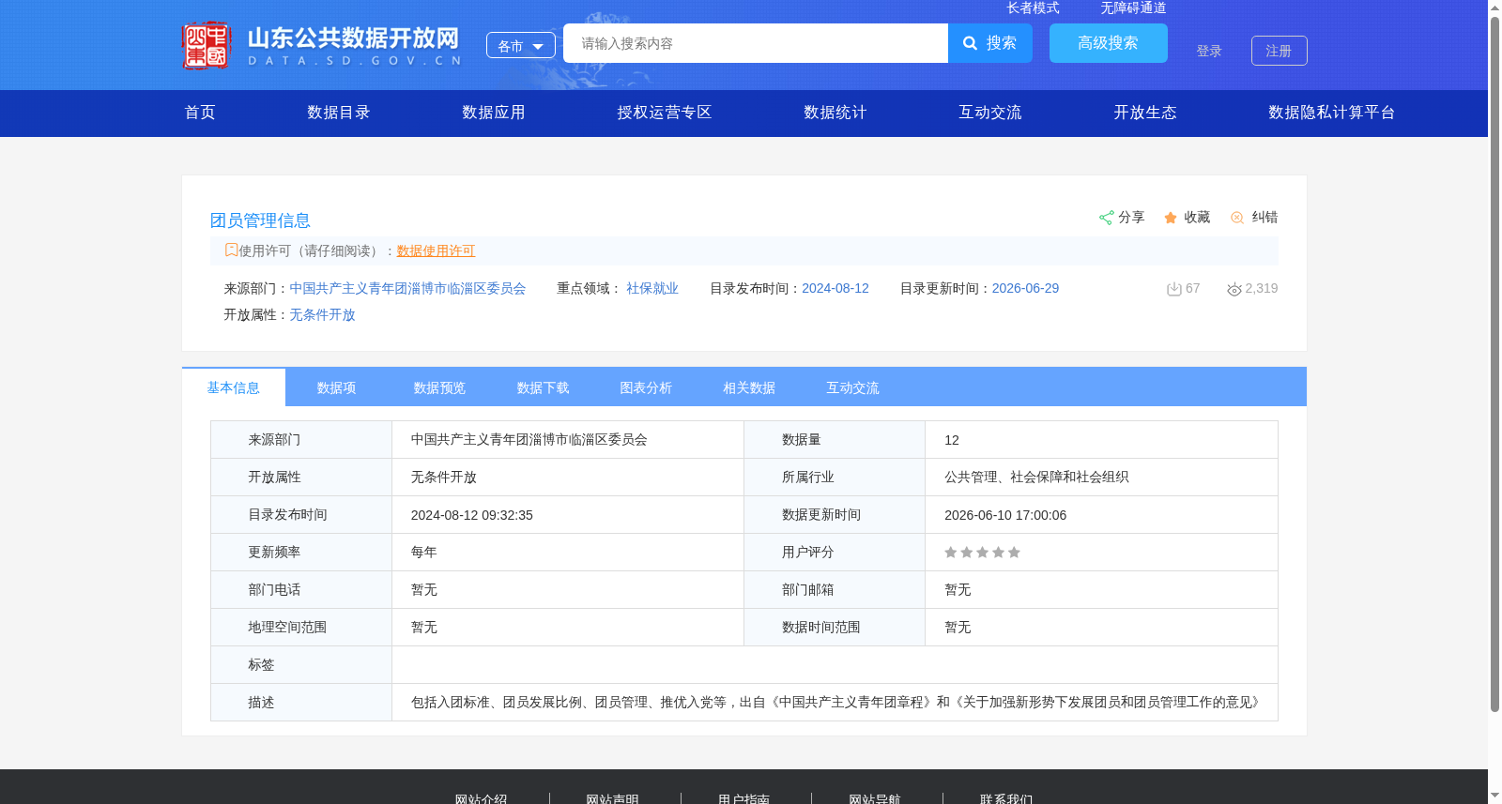
Task: Click the download count icon
Action: coord(1173,289)
